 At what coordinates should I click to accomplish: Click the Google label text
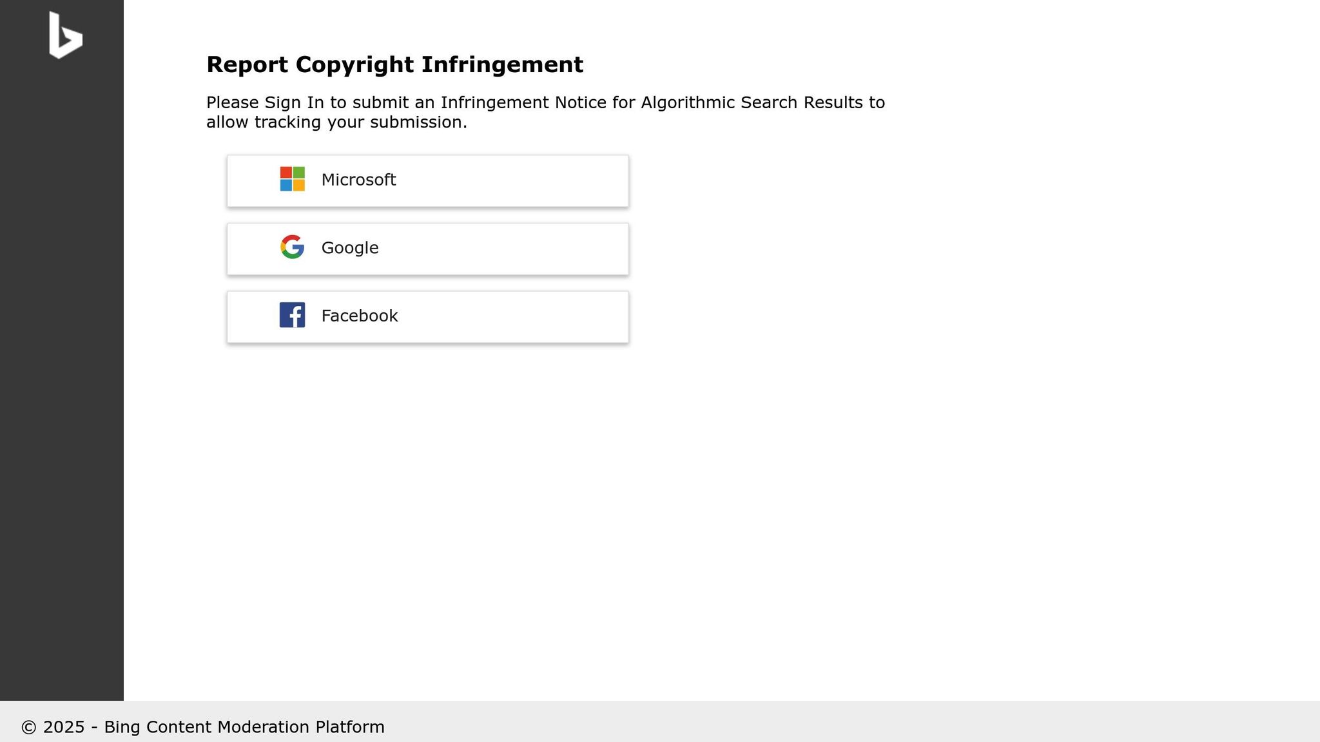point(350,248)
